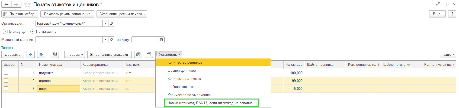Click the characteristic cell in the подушка row
The width and height of the screenshot is (459, 108).
(102, 73)
